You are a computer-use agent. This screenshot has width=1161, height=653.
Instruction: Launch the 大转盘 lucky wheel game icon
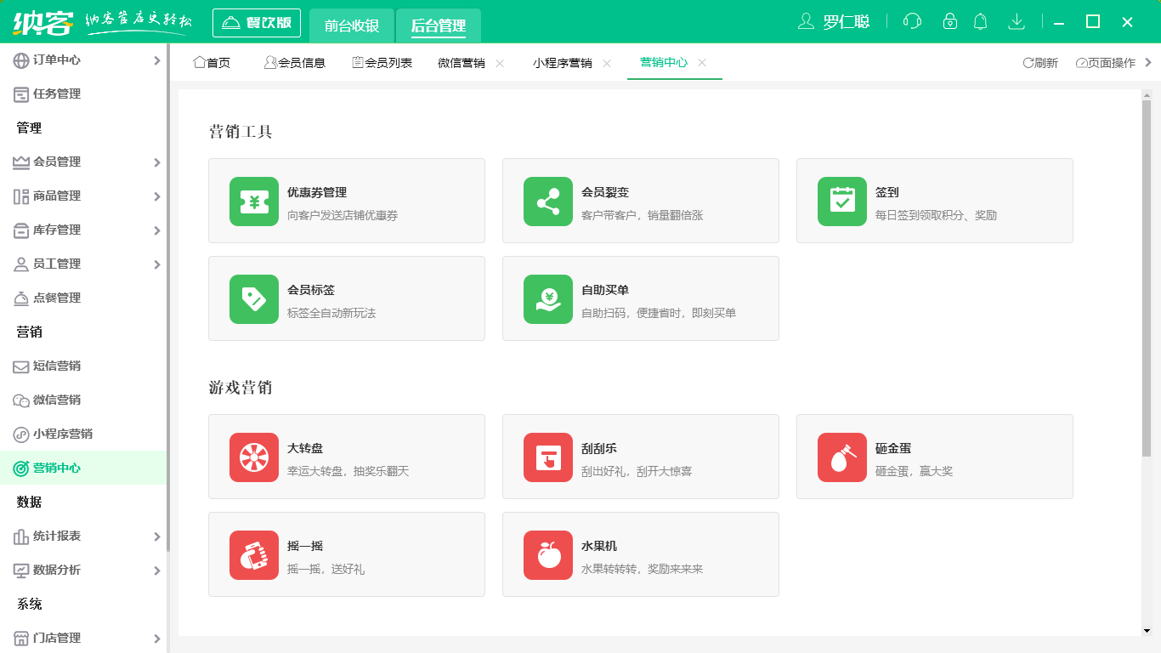click(x=253, y=457)
